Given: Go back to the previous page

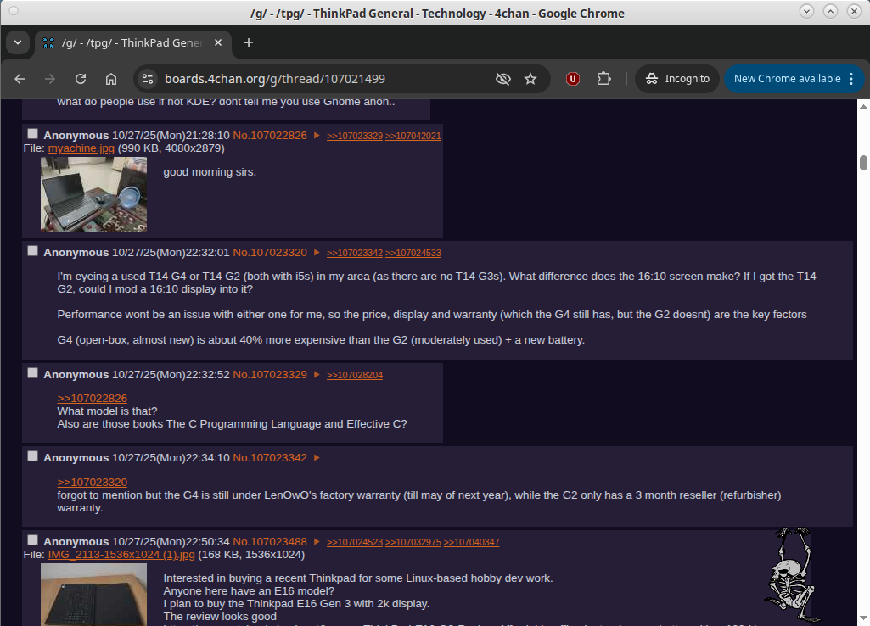Looking at the screenshot, I should pyautogui.click(x=20, y=79).
